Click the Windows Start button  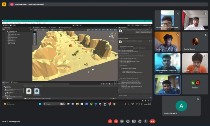pos(40,104)
